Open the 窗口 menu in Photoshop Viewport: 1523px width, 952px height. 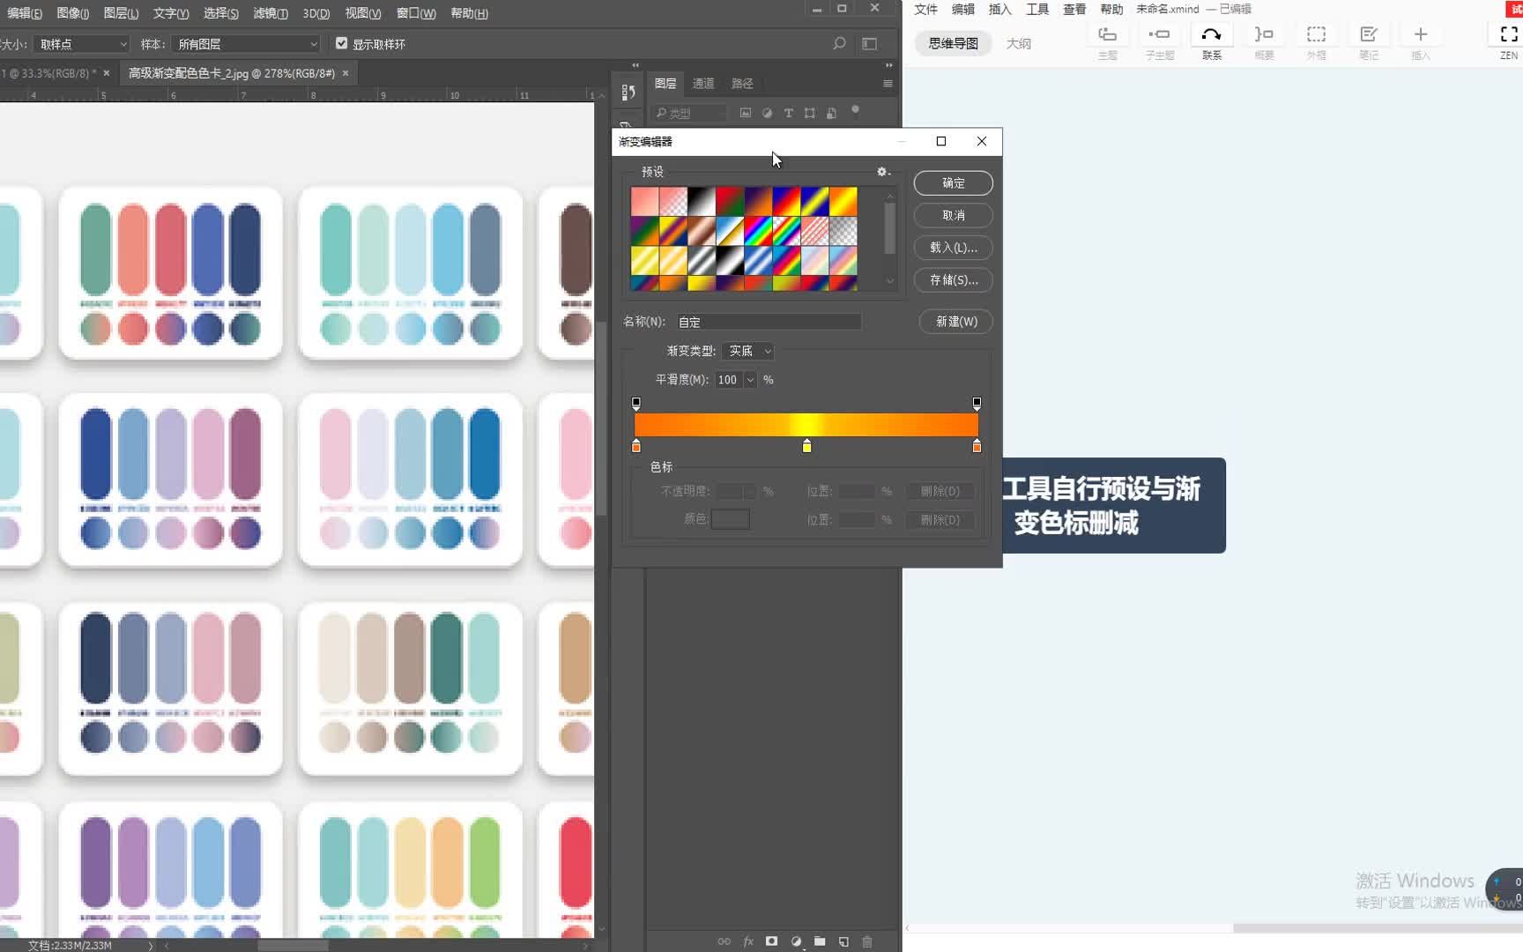(416, 13)
